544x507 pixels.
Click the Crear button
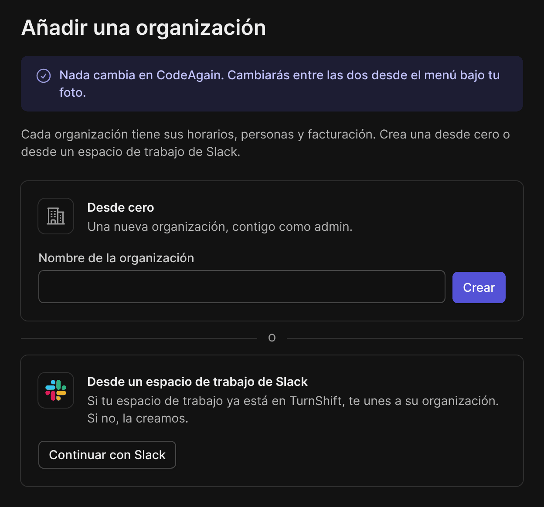(479, 287)
